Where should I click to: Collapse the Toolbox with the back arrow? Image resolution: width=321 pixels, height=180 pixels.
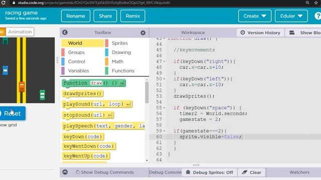tap(65, 32)
